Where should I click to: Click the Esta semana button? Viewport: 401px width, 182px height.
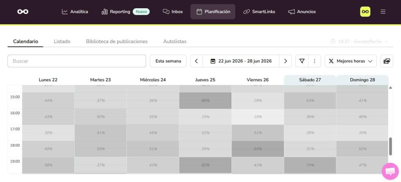[x=168, y=61]
